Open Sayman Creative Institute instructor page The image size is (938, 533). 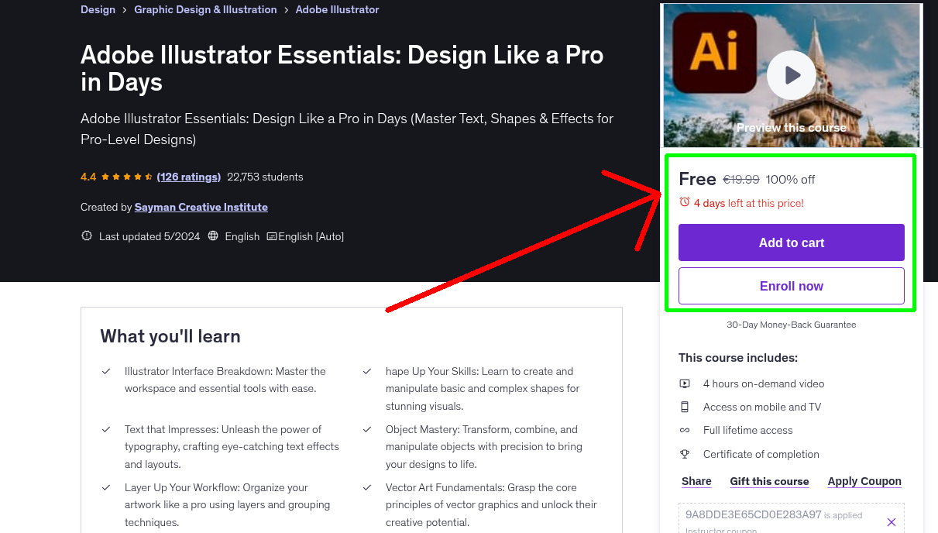(x=201, y=207)
